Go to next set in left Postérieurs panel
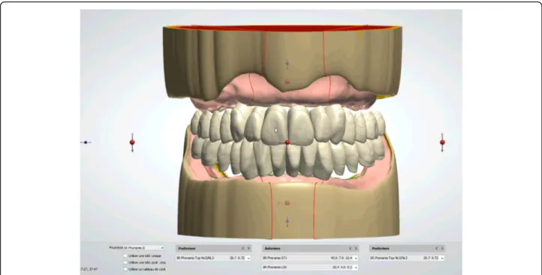Screen dimensions: 542x275 tap(248, 249)
